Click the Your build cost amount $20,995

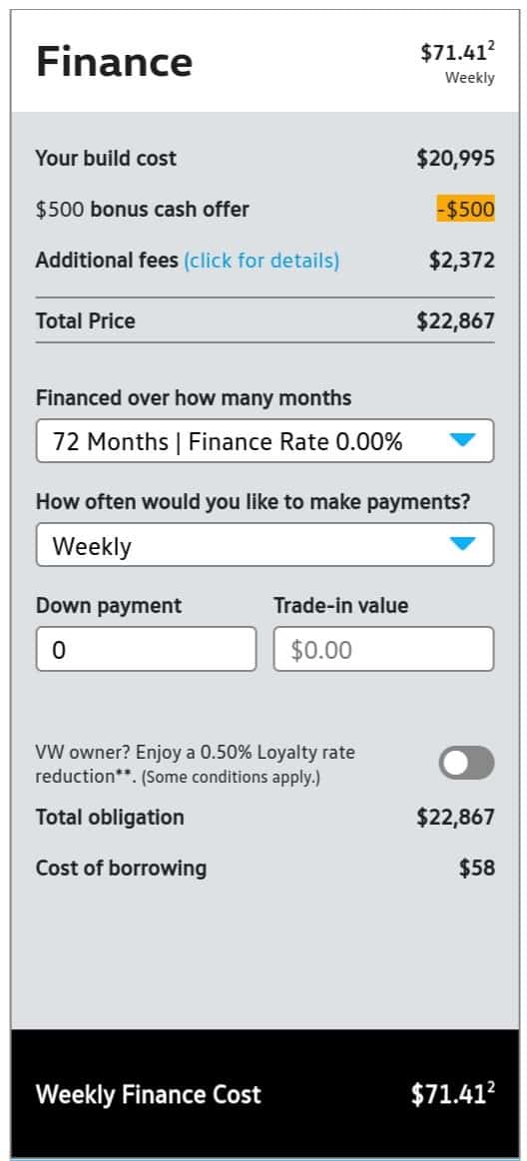click(455, 159)
